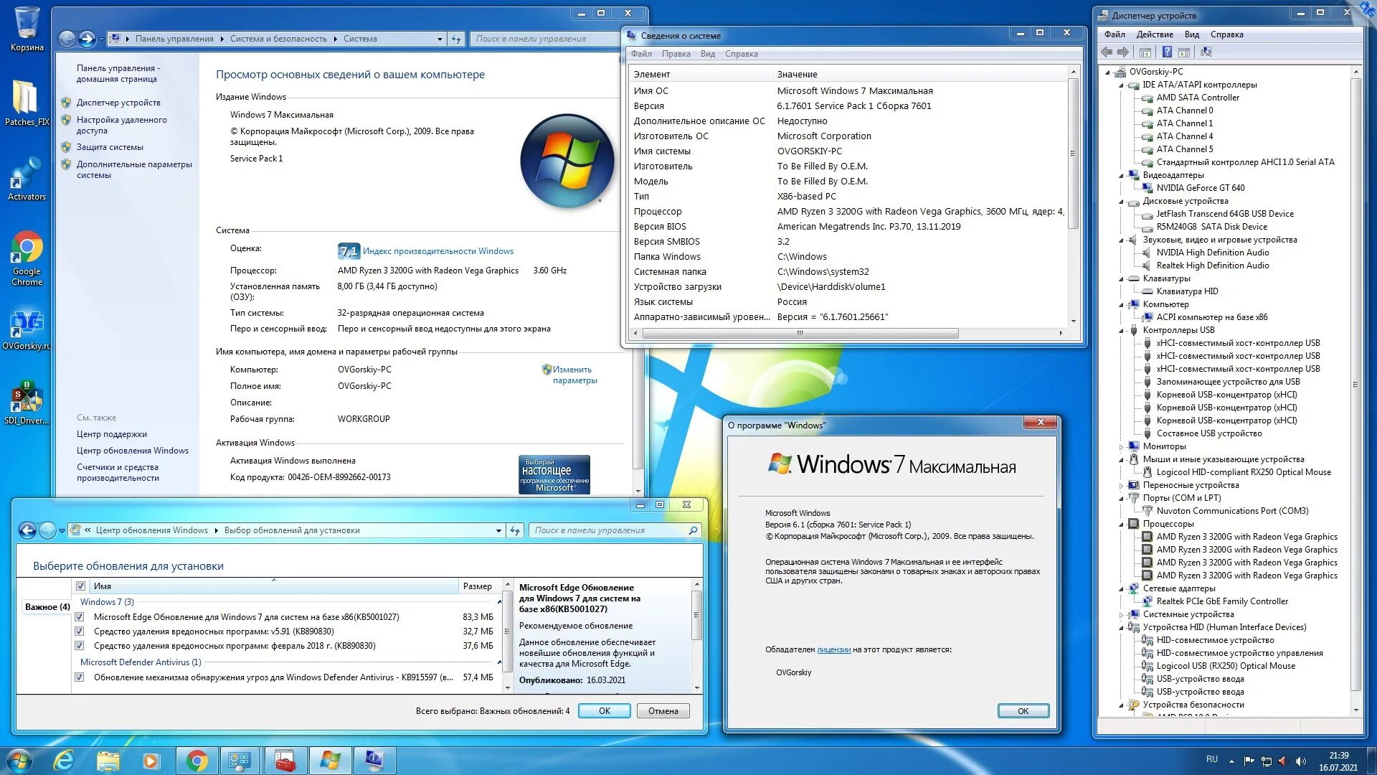Image resolution: width=1377 pixels, height=775 pixels.
Task: Click the speaker volume icon in system tray
Action: click(1301, 761)
